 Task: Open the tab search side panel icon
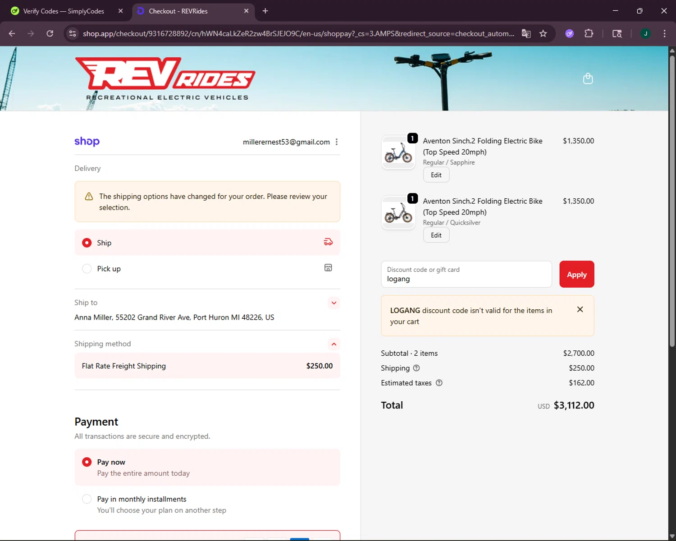(x=617, y=33)
